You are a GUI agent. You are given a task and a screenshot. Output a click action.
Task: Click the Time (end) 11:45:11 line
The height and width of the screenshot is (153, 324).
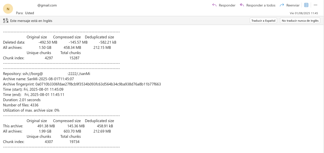coord(34,95)
